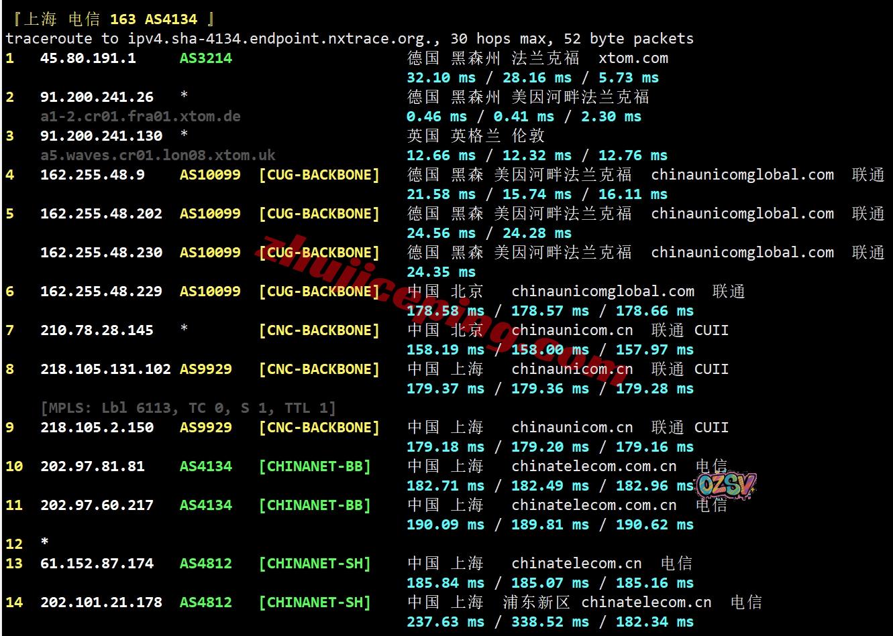The height and width of the screenshot is (636, 893).
Task: Select IP address 61.152.87.174
Action: (x=97, y=564)
